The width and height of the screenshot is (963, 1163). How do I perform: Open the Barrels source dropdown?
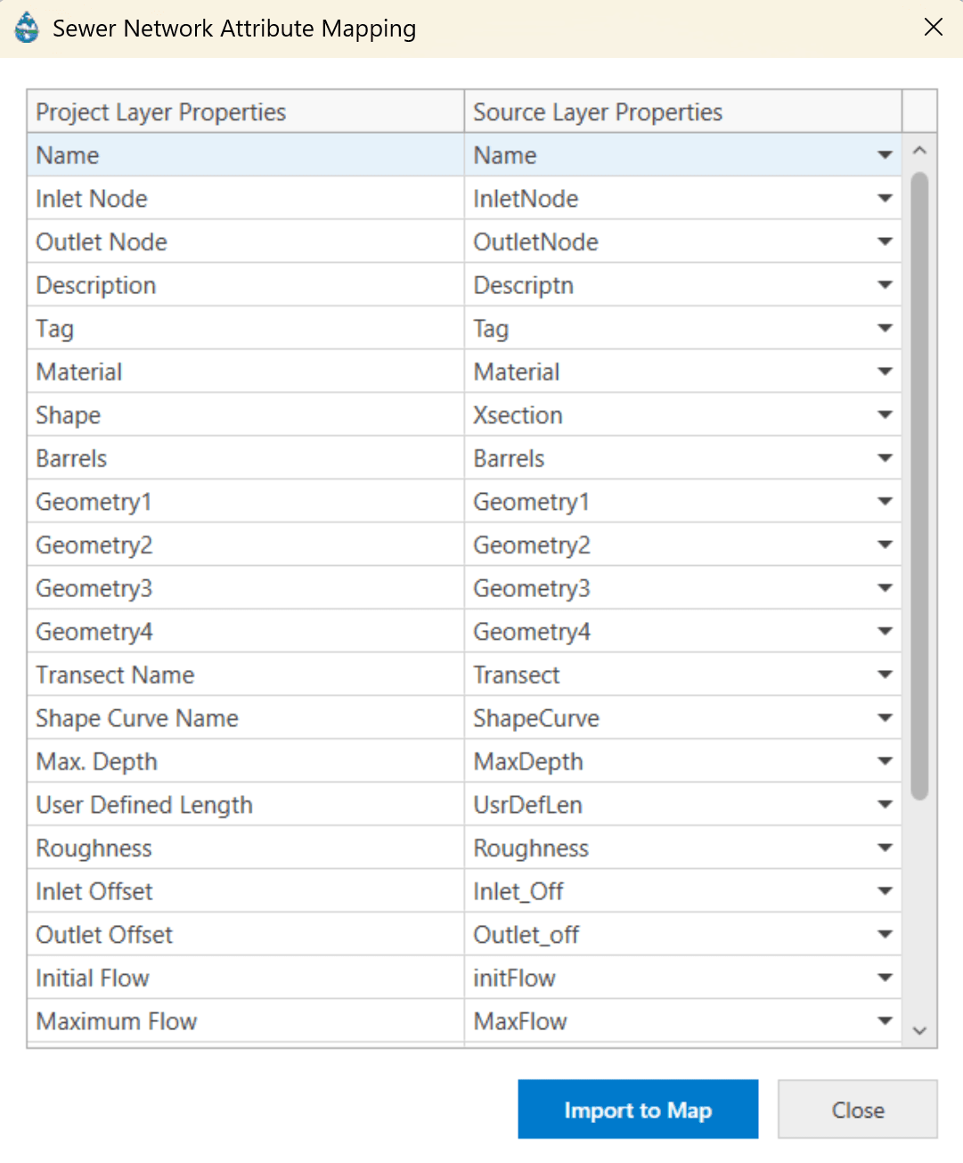[885, 458]
